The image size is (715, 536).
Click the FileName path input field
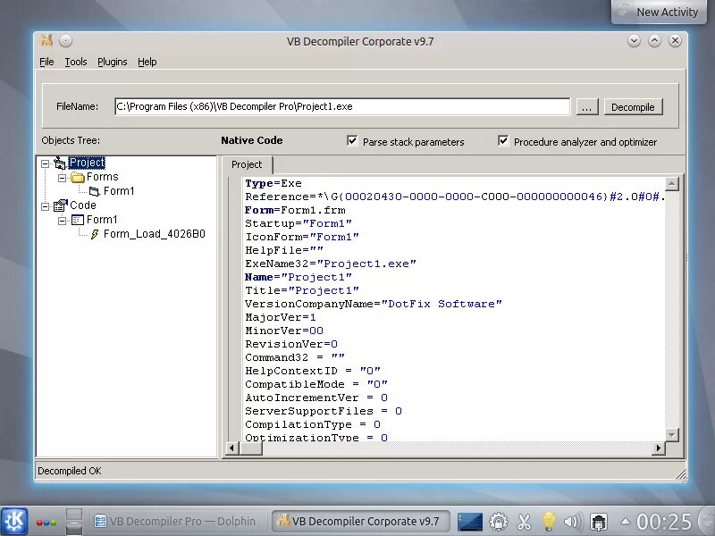[x=342, y=106]
